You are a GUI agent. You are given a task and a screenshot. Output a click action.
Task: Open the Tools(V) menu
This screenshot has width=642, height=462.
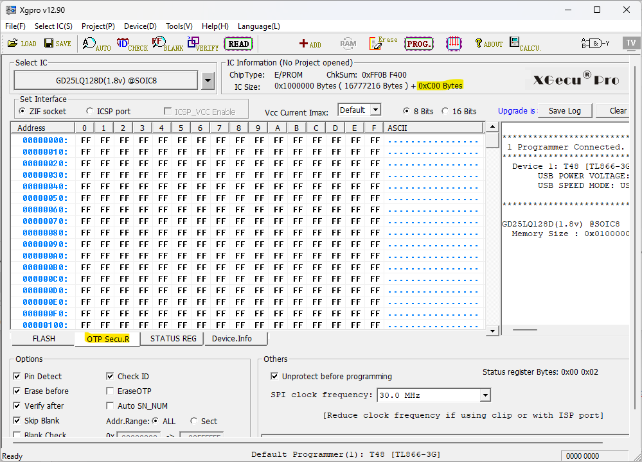pyautogui.click(x=179, y=26)
